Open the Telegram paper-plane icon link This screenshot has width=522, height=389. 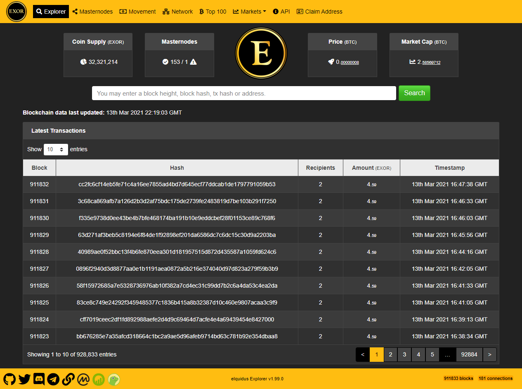[x=53, y=379]
